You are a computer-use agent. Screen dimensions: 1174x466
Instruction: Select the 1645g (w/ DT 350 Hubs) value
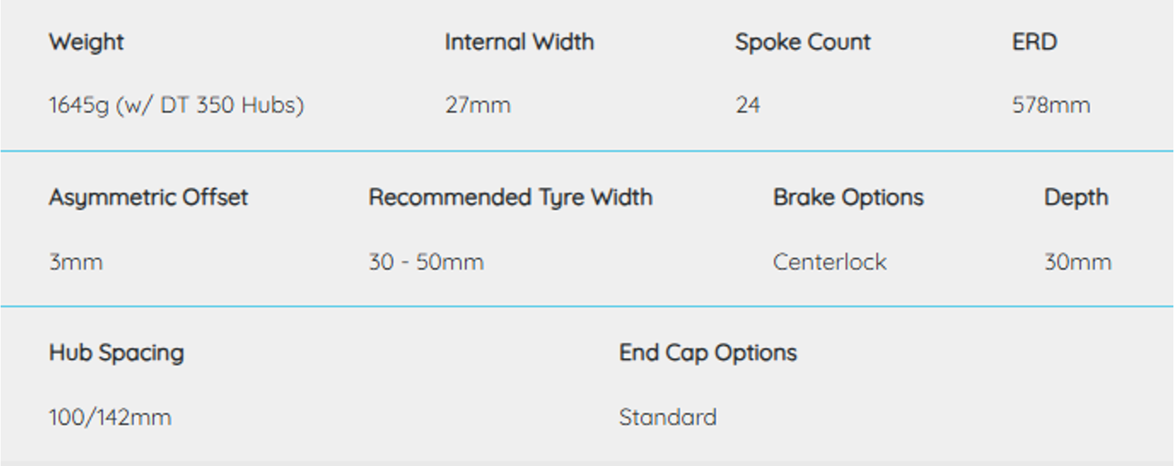pos(176,105)
